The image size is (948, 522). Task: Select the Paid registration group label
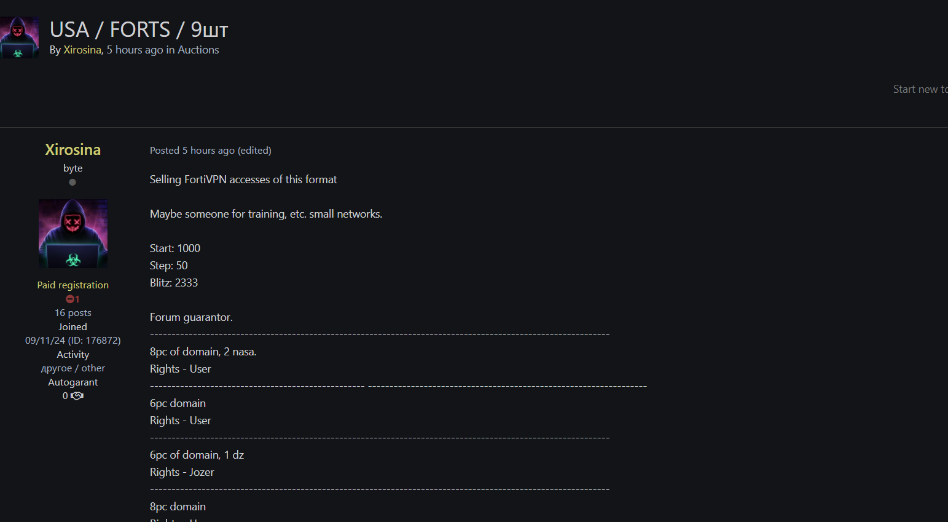coord(72,285)
